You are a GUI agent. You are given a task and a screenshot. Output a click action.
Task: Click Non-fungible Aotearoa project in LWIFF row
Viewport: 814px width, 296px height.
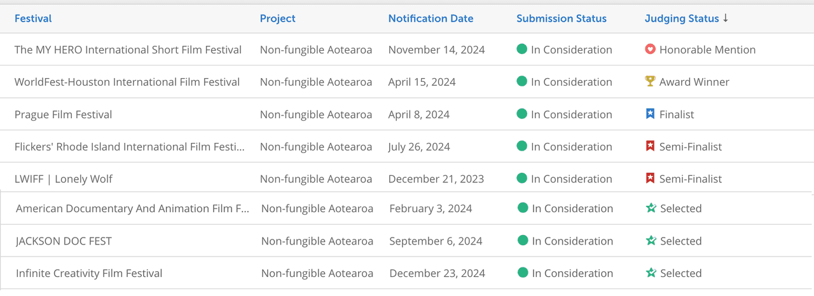[316, 179]
